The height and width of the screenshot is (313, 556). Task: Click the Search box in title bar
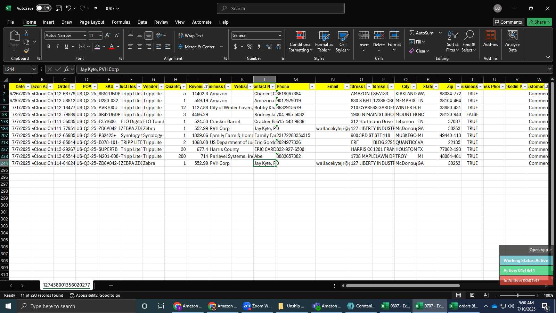(281, 8)
